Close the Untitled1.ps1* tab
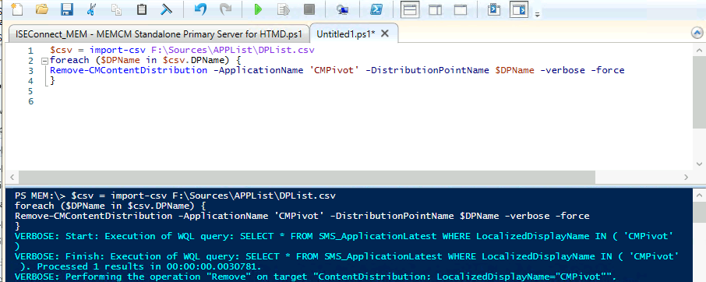 pyautogui.click(x=384, y=33)
